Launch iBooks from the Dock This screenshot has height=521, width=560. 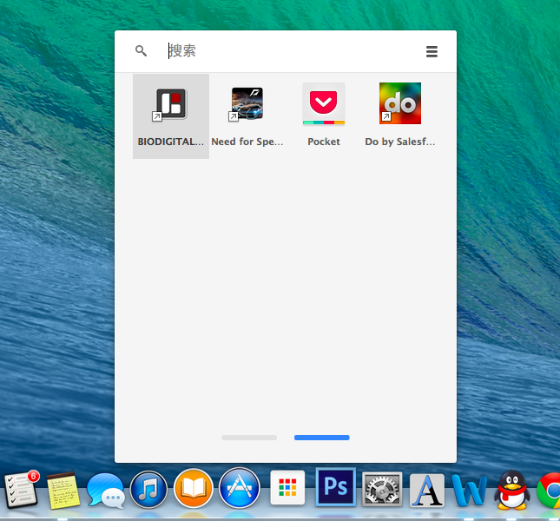[x=194, y=489]
